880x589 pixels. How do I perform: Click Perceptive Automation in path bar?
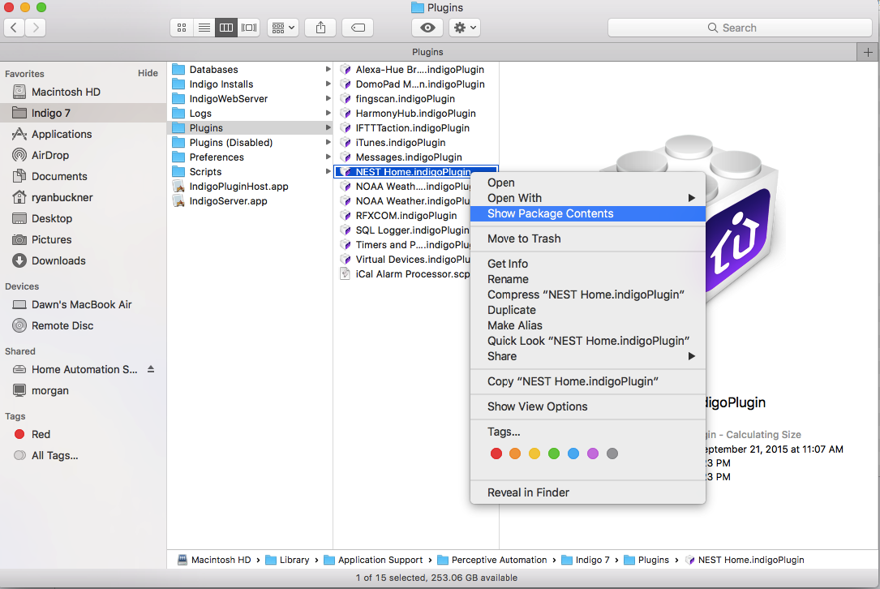492,560
